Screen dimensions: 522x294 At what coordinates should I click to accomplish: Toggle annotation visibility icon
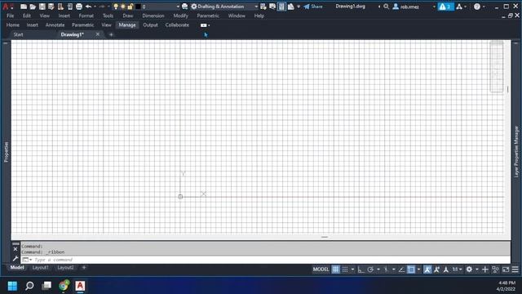tap(427, 269)
